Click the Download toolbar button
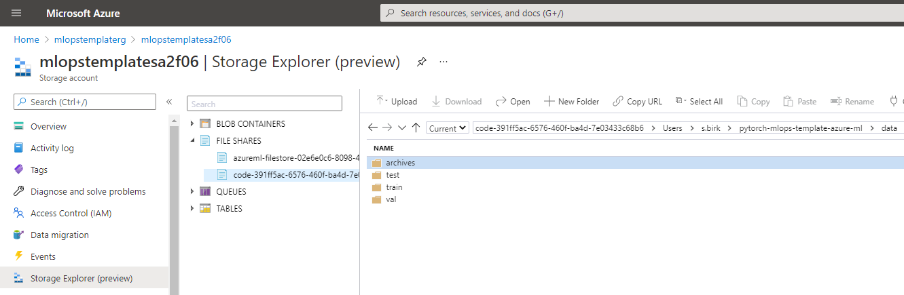The image size is (904, 295). click(456, 101)
